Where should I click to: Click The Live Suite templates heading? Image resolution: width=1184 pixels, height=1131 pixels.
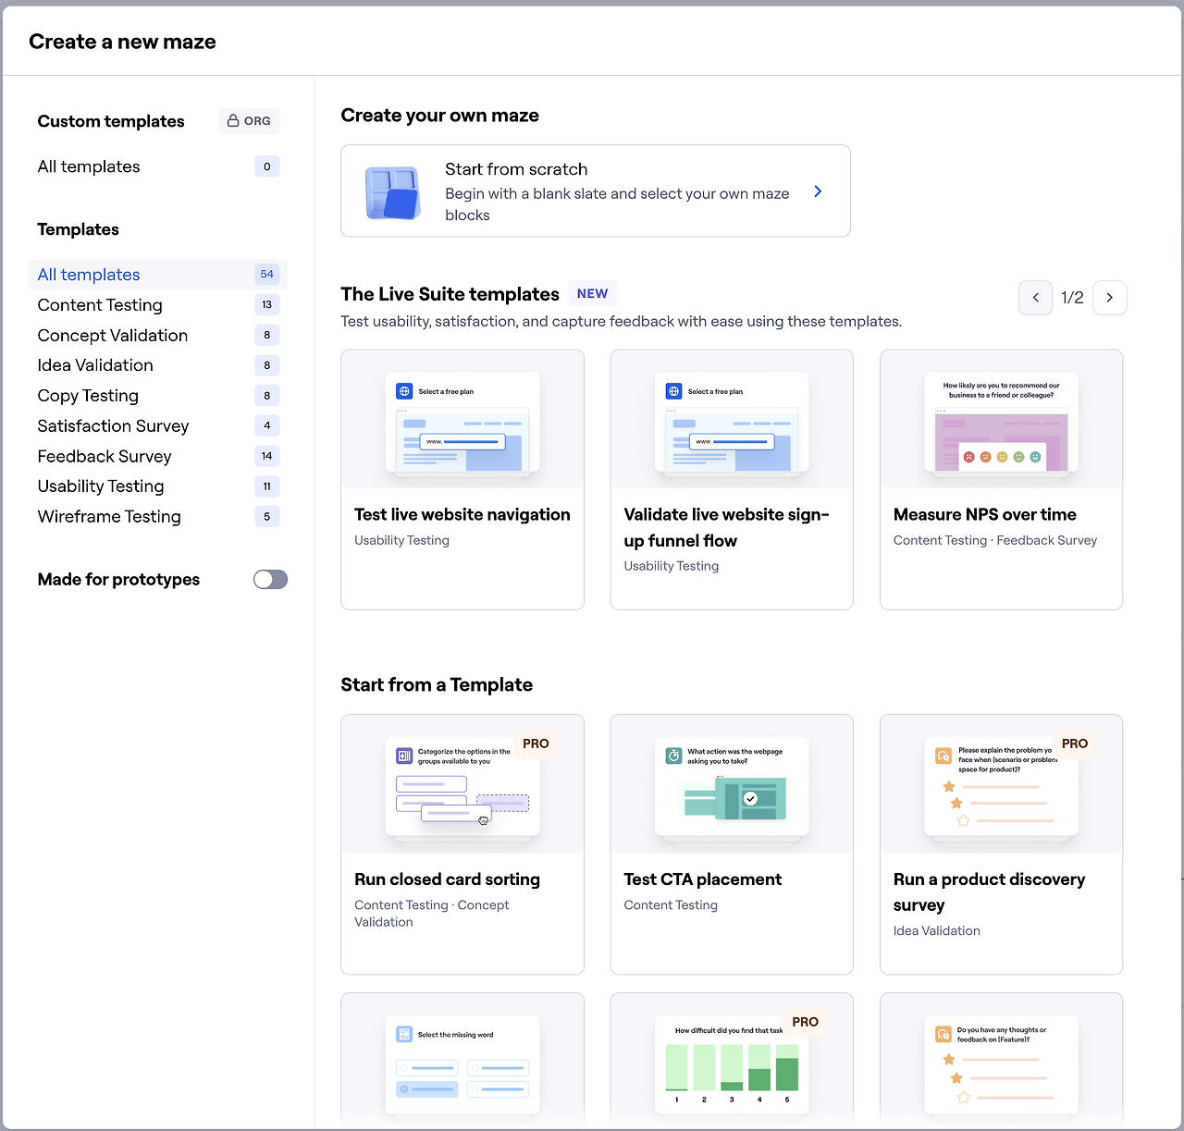click(x=450, y=294)
